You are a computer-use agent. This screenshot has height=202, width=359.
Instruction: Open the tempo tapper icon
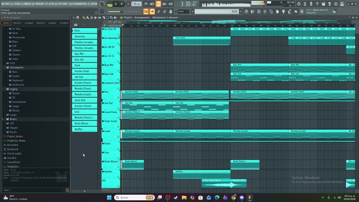click(x=289, y=12)
